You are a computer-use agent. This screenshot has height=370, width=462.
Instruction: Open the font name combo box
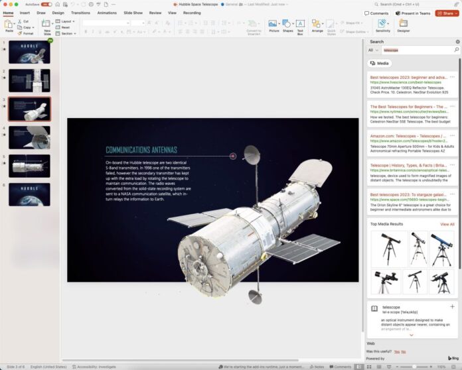[x=106, y=23]
